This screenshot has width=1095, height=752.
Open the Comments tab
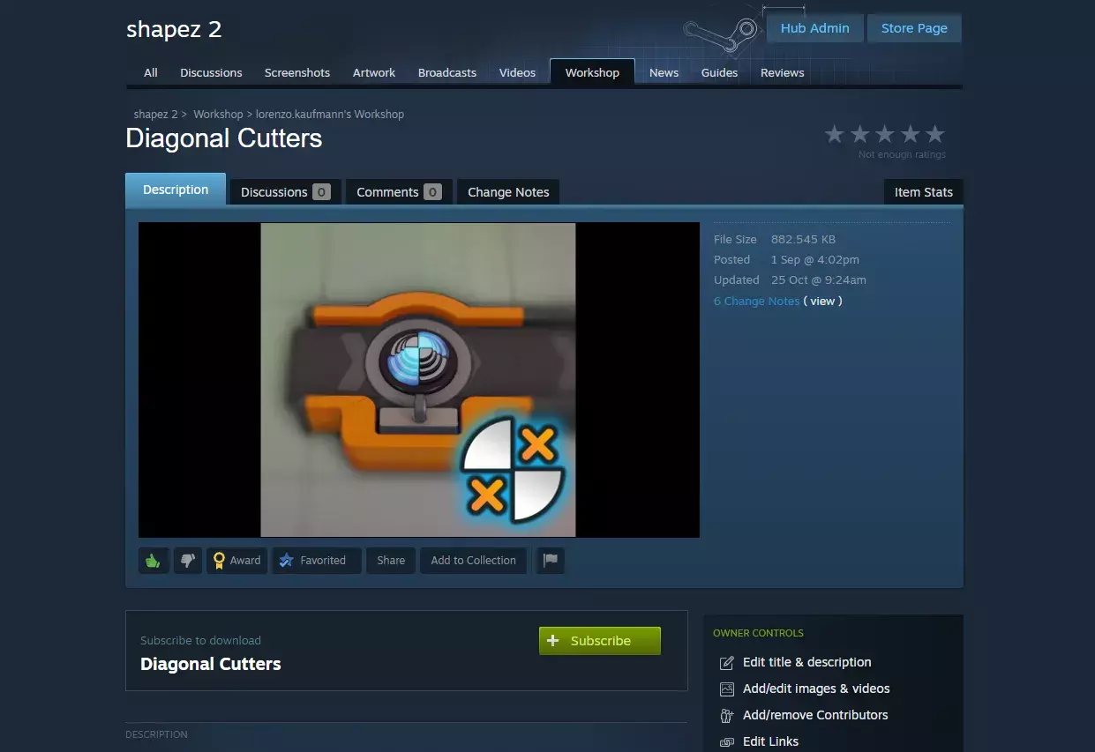[399, 192]
